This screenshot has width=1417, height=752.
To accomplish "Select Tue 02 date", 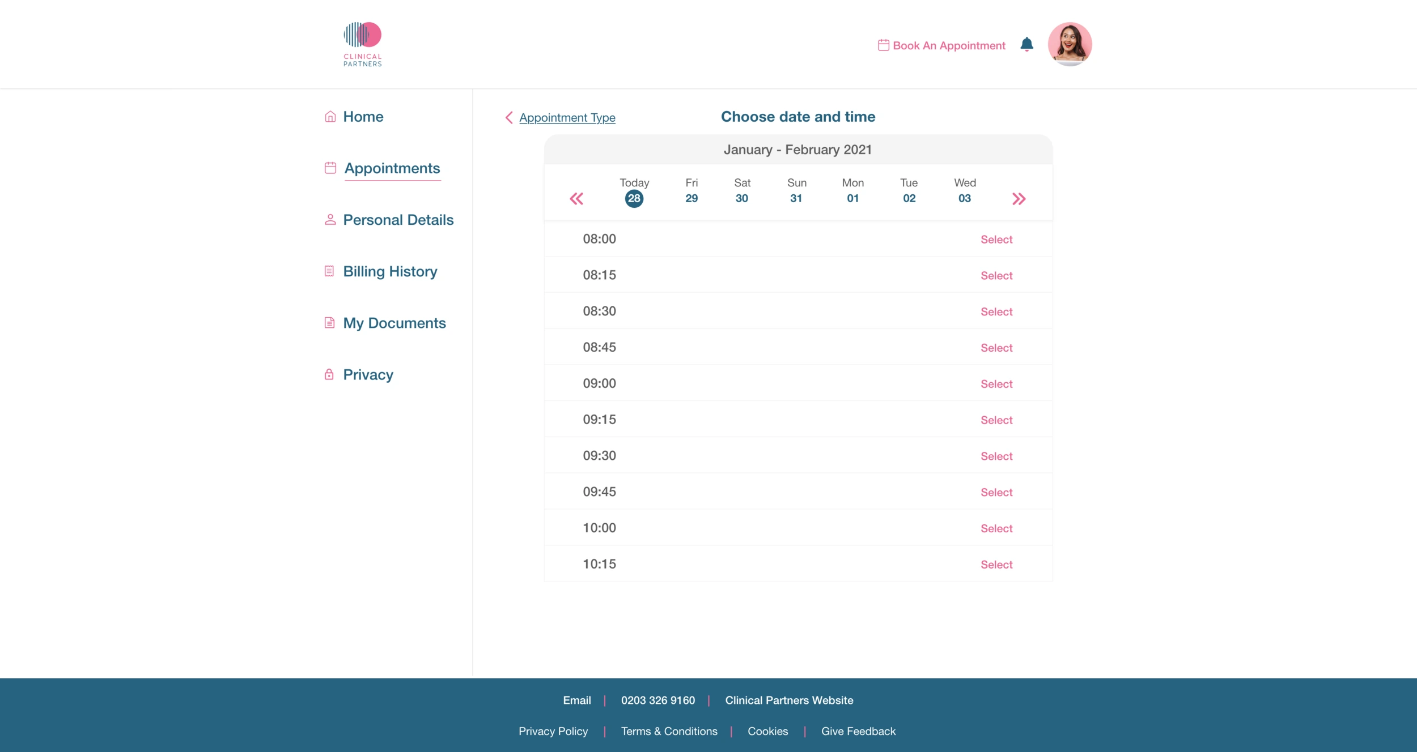I will 909,191.
